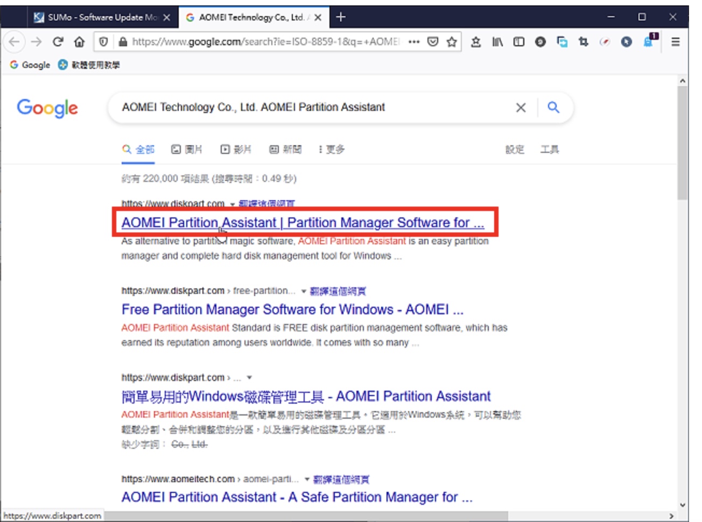Image resolution: width=702 pixels, height=522 pixels.
Task: Open 軟體使用教學 bookmark
Action: [89, 65]
